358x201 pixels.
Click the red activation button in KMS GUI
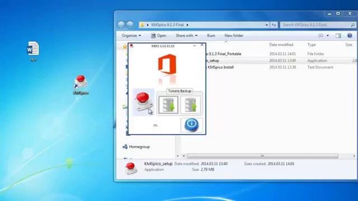tap(144, 102)
